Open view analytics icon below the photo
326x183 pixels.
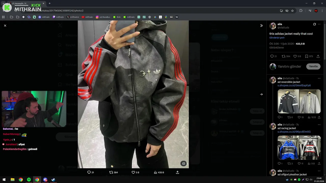pos(155,172)
